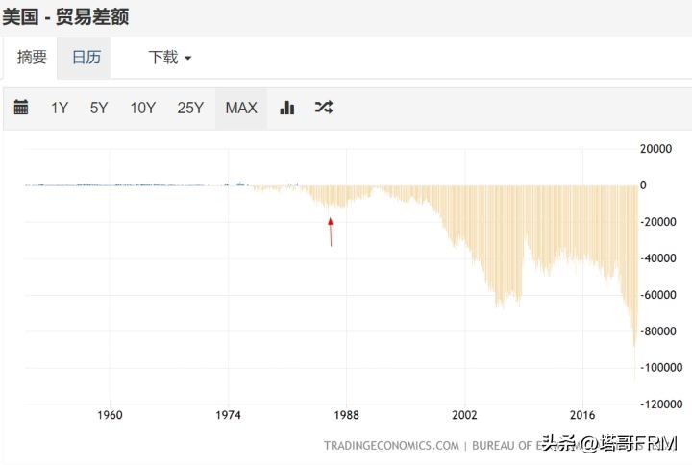Click the -60000 y-axis label
The image size is (692, 465).
[658, 295]
